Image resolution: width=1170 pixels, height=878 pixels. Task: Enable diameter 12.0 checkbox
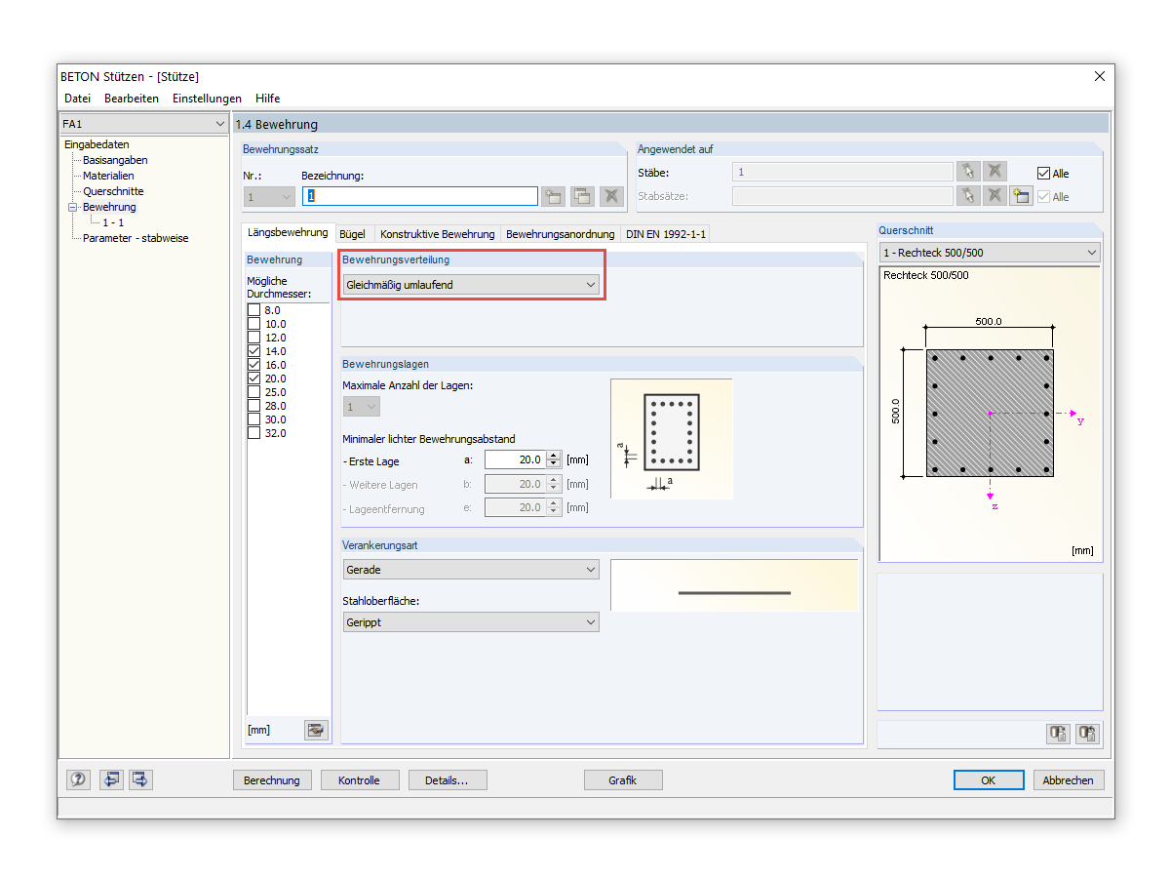(x=253, y=338)
